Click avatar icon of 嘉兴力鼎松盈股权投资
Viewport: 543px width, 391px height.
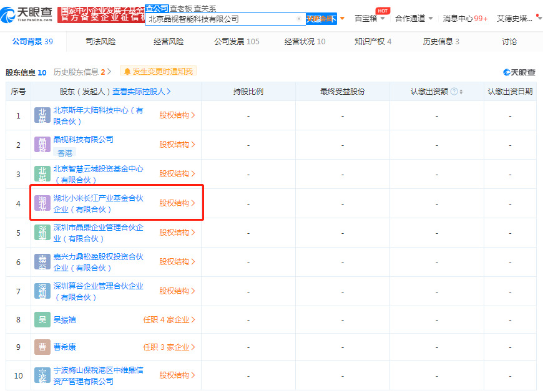tap(42, 261)
